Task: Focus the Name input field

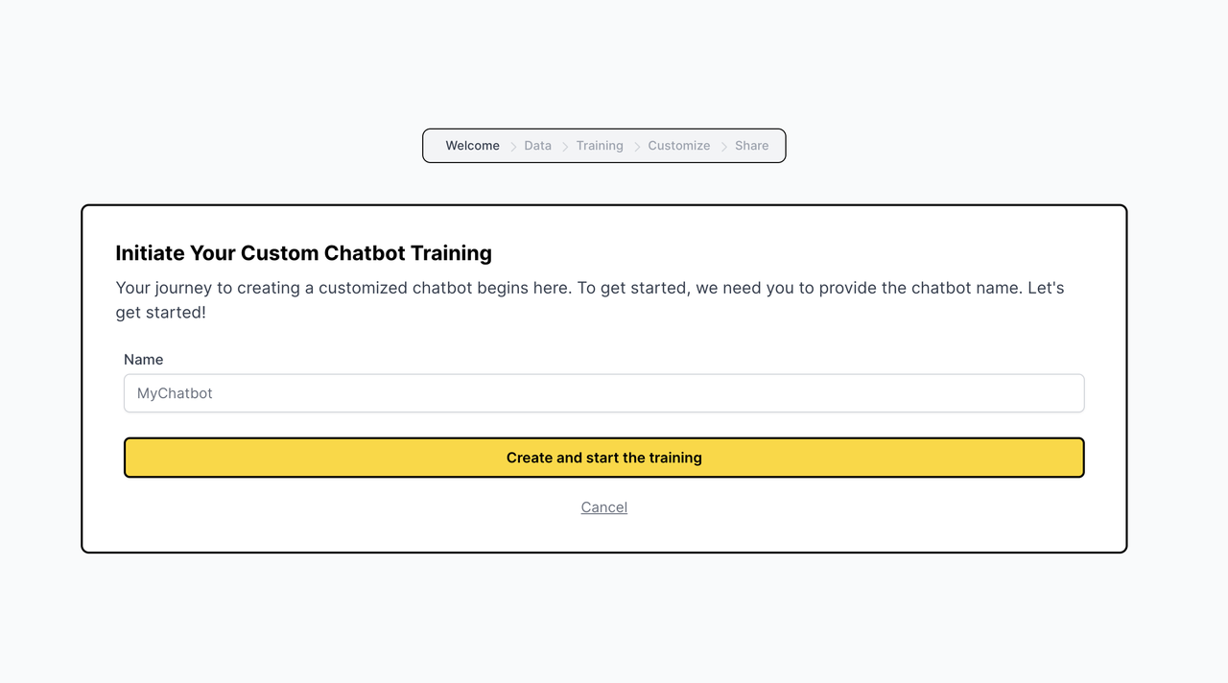Action: click(x=604, y=393)
